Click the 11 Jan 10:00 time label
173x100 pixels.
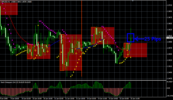(70, 98)
